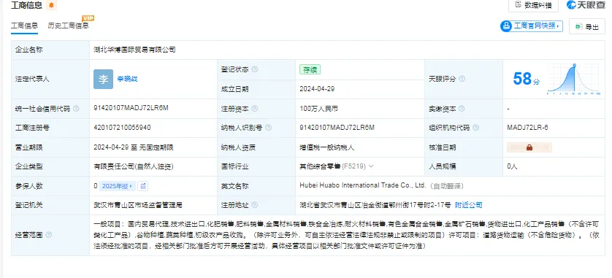Screen dimensions: 612x278
Task: Click 营业期限 value 2024-04-29 至 无固定期限
Action: point(134,147)
